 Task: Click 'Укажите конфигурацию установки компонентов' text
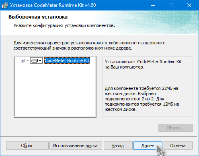point(64,25)
